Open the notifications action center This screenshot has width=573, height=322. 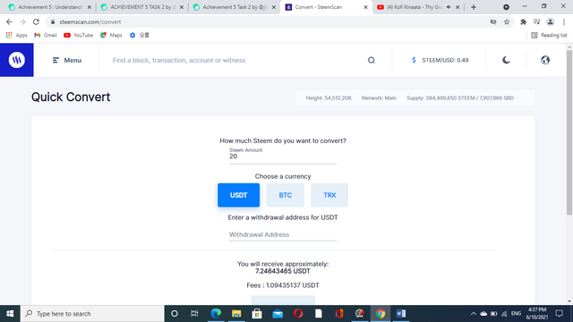tap(559, 314)
